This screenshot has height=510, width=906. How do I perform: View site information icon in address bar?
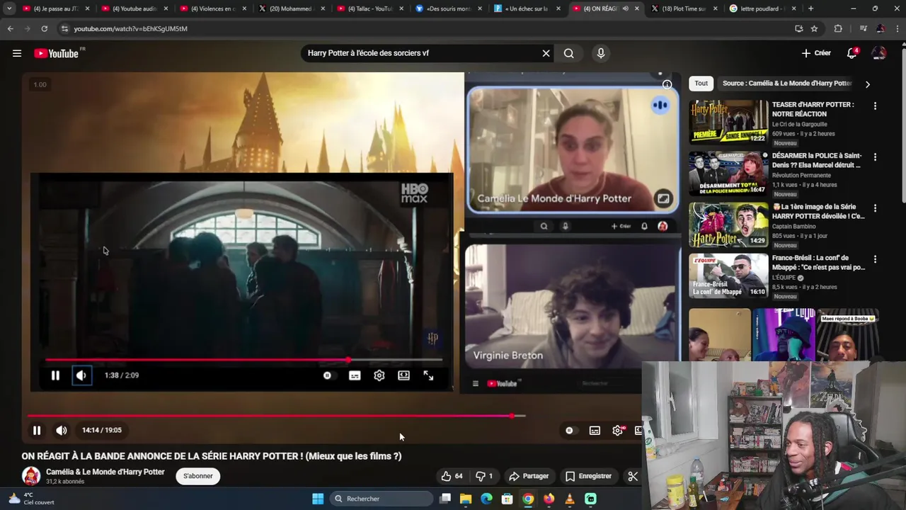pyautogui.click(x=64, y=28)
